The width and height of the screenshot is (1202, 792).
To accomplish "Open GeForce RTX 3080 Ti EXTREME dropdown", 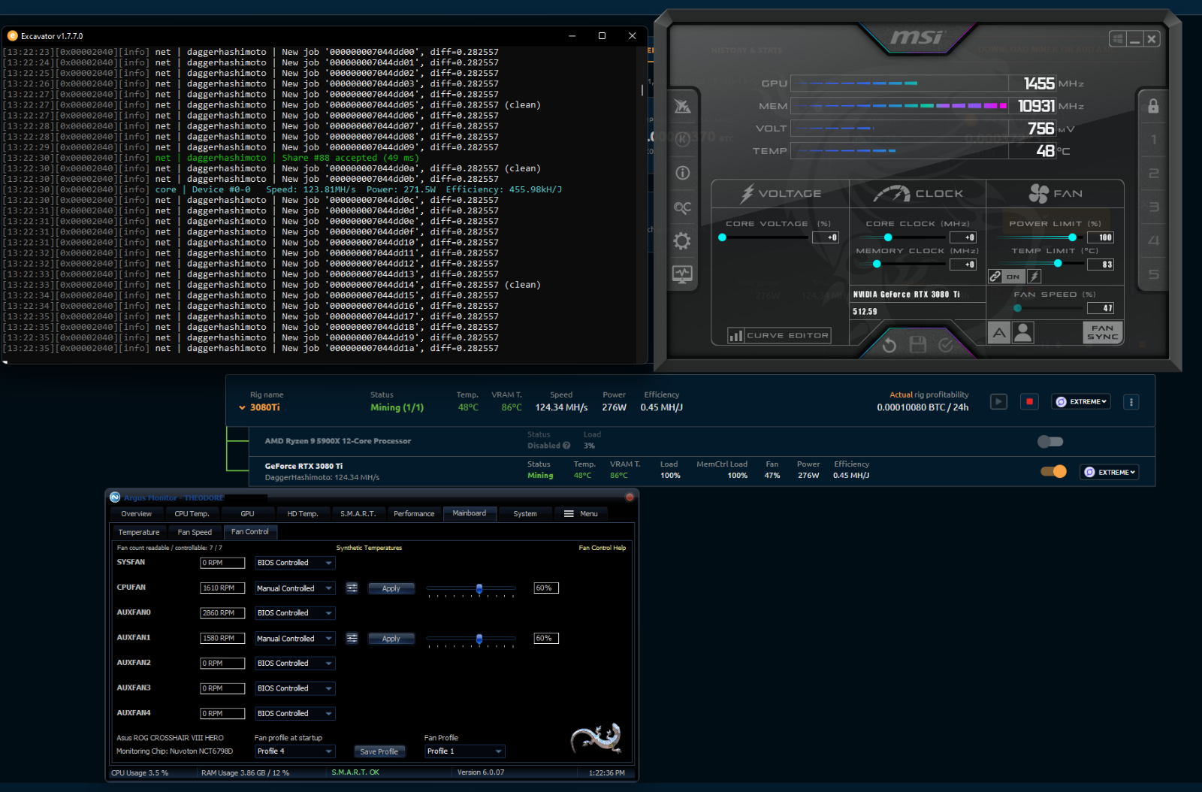I will [x=1110, y=472].
